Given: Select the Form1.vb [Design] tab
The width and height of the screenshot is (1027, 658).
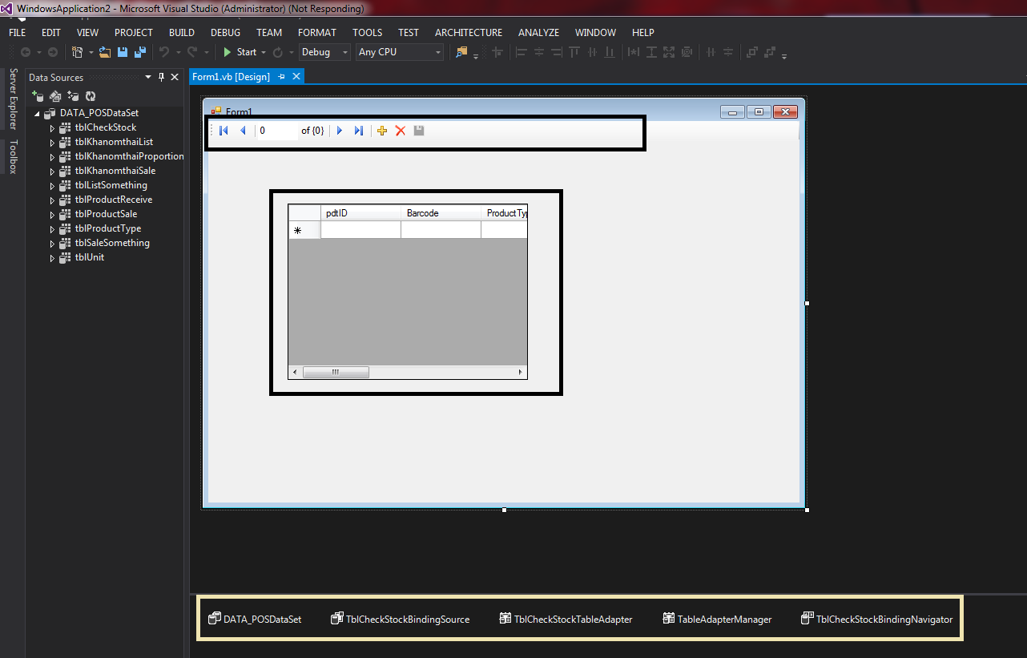Looking at the screenshot, I should tap(231, 77).
